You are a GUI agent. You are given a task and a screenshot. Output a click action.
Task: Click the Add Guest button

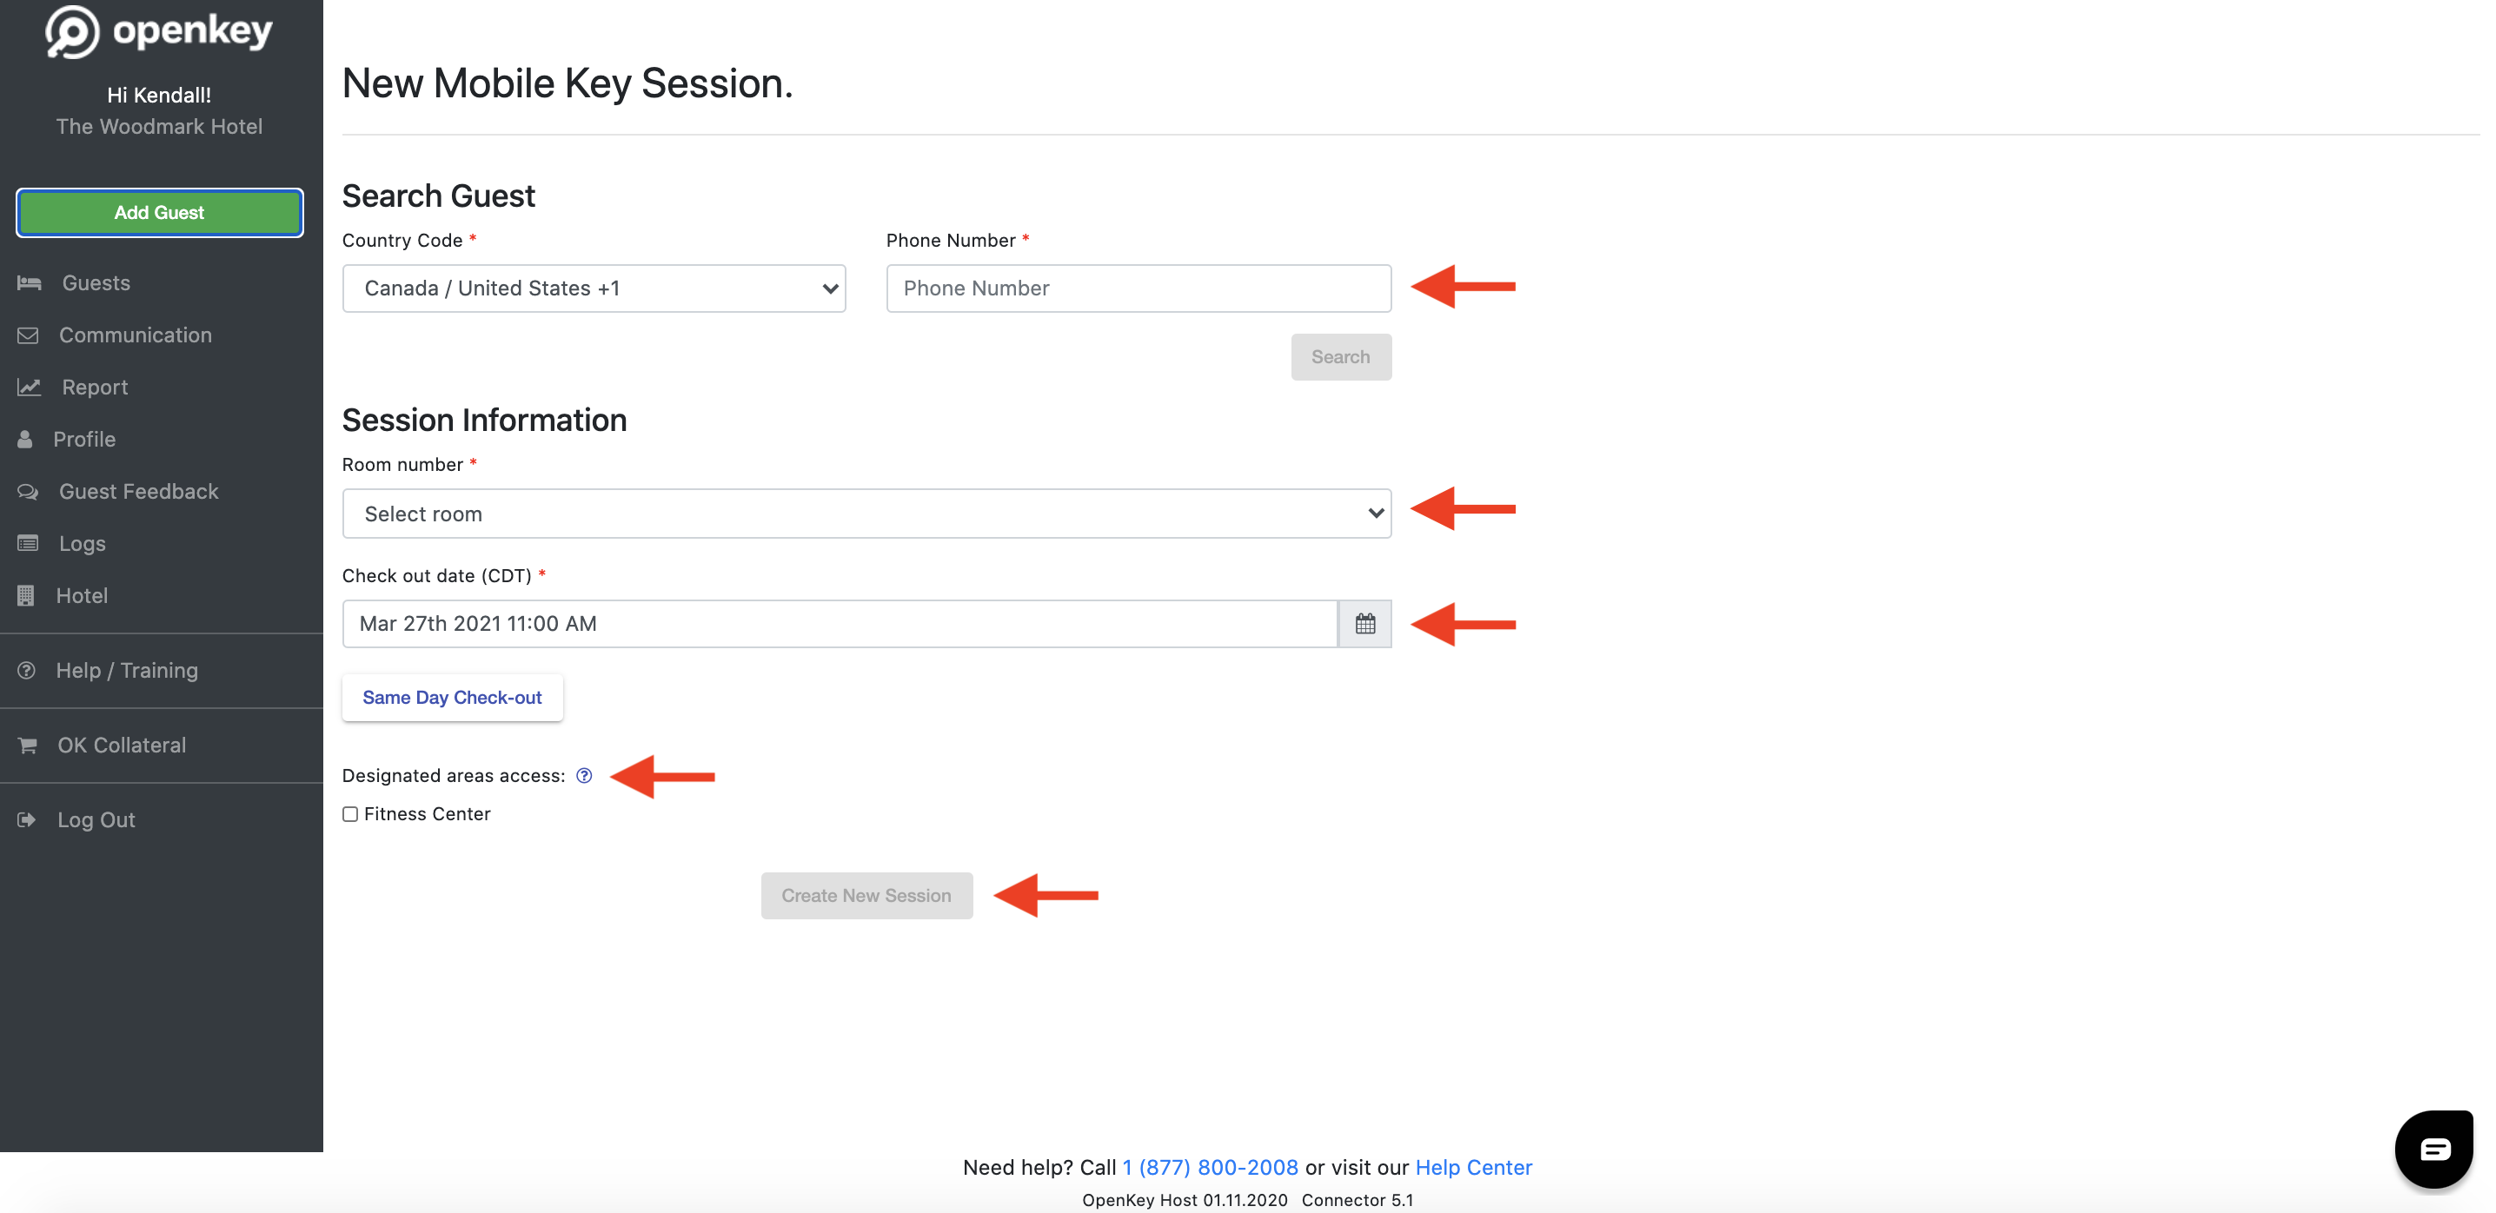(x=159, y=212)
